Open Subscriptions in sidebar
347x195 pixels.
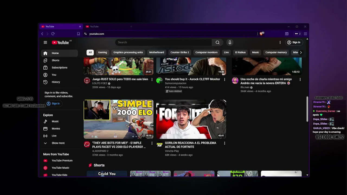(x=59, y=68)
